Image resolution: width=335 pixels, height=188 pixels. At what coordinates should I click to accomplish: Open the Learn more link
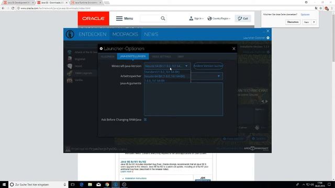point(127,172)
